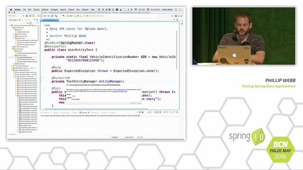
Task: Click the VIN constant name
Action: pyautogui.click(x=143, y=57)
